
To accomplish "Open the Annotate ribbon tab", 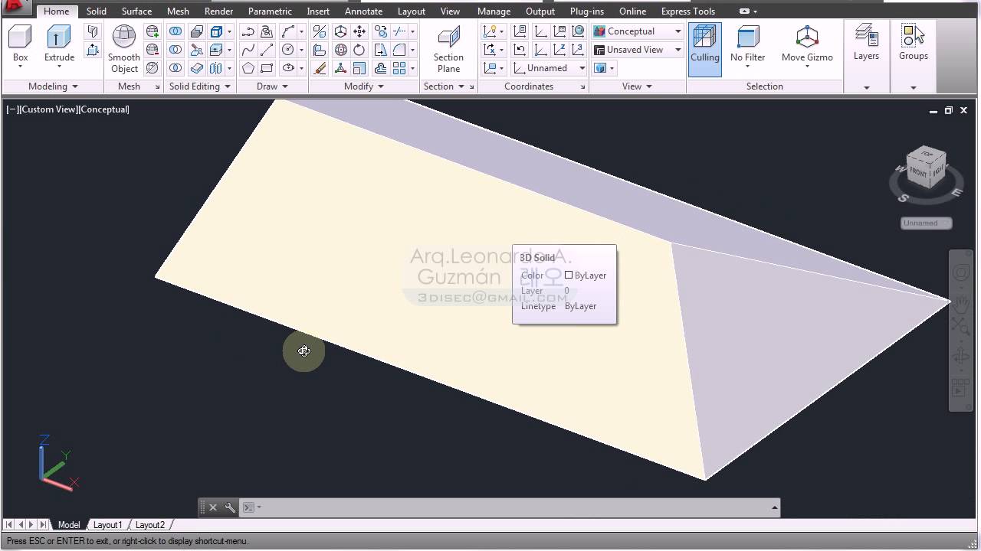I will tap(363, 11).
